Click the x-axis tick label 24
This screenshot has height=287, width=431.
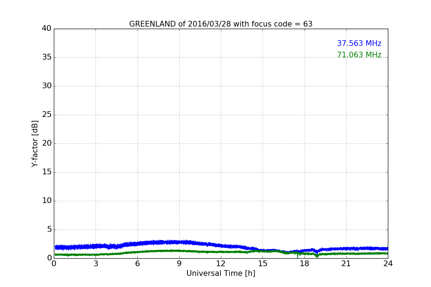pyautogui.click(x=388, y=264)
